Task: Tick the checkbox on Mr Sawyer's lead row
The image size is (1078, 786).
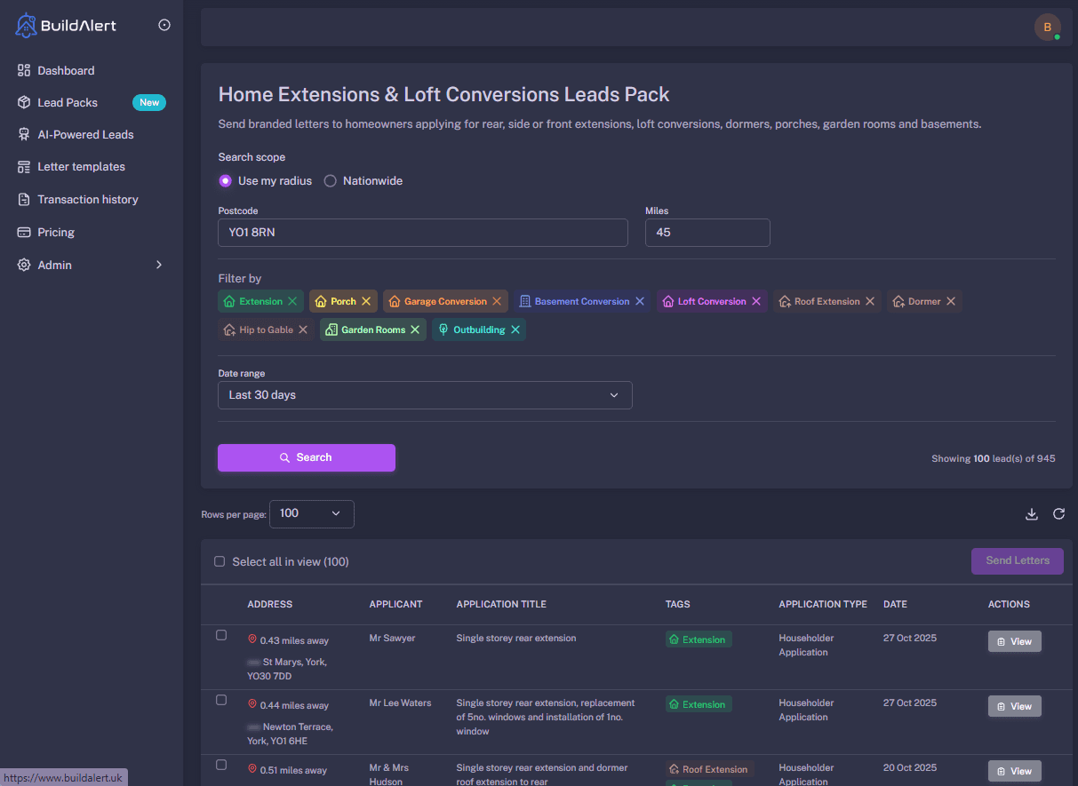Action: (x=220, y=635)
